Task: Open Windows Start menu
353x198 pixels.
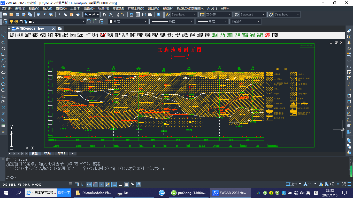Action: click(6, 193)
